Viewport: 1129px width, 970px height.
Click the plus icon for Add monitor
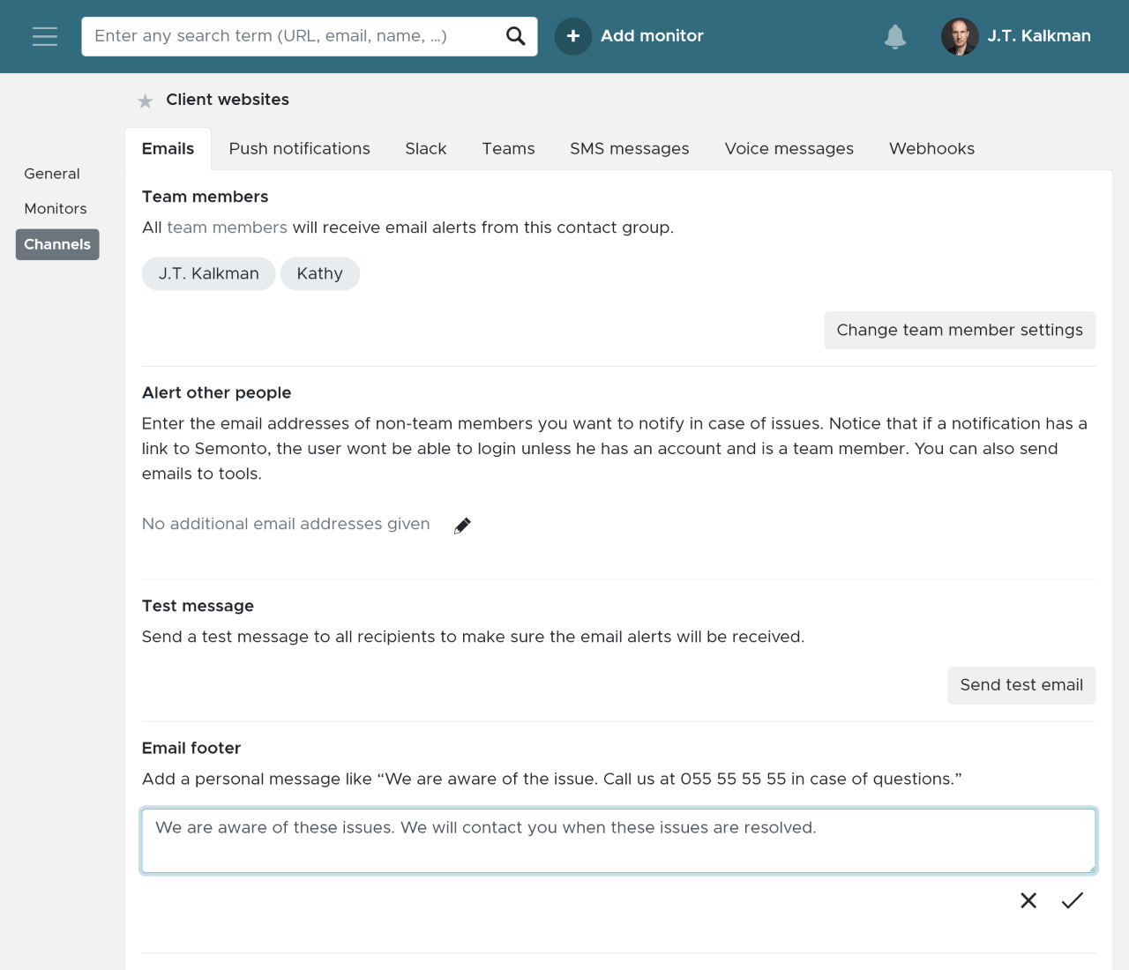pos(573,36)
